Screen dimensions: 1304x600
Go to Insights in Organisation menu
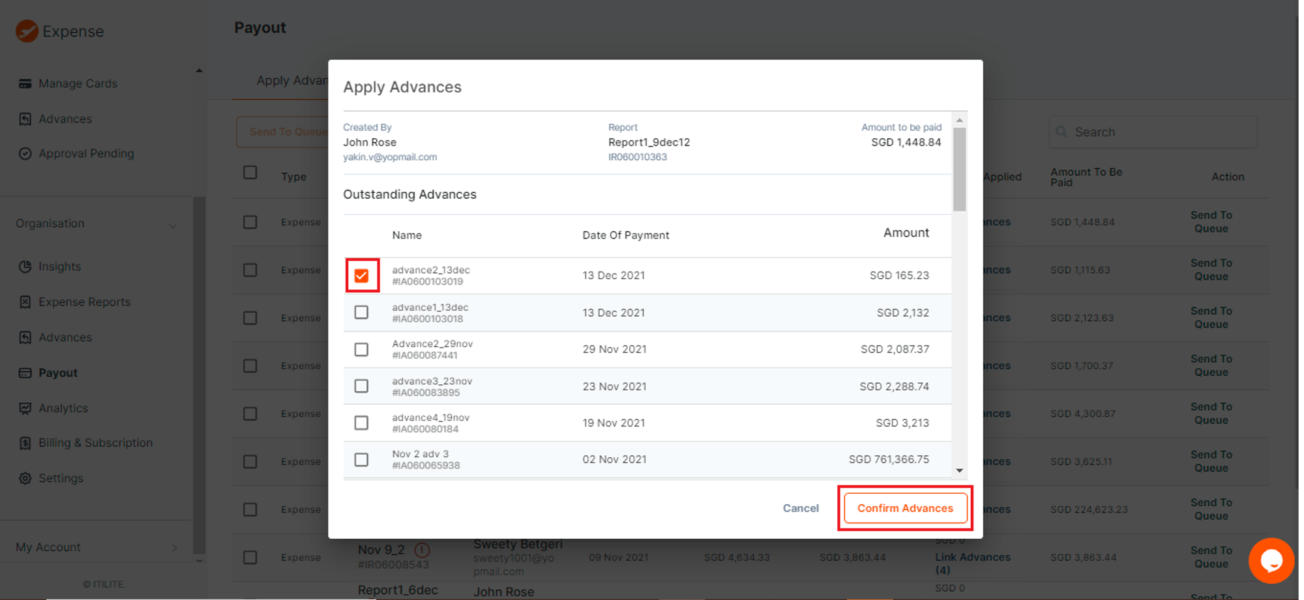click(59, 266)
